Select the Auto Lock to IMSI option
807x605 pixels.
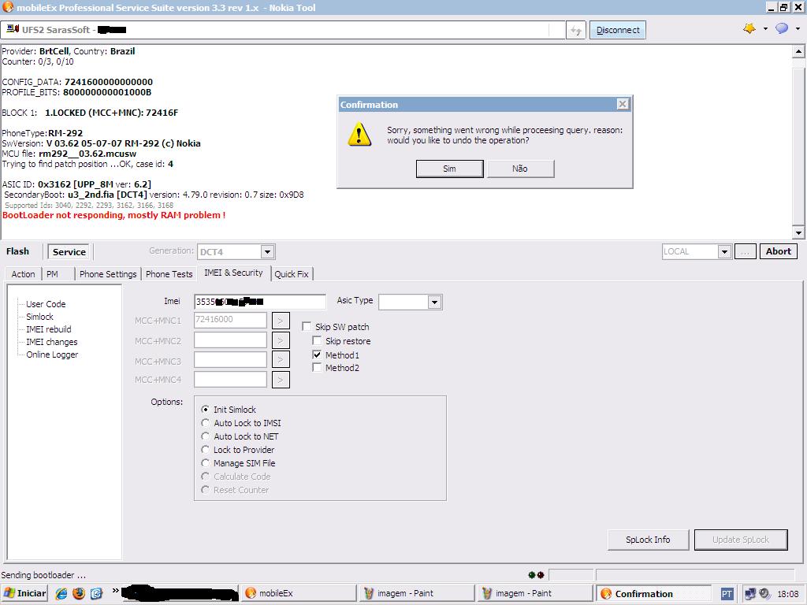[x=206, y=423]
